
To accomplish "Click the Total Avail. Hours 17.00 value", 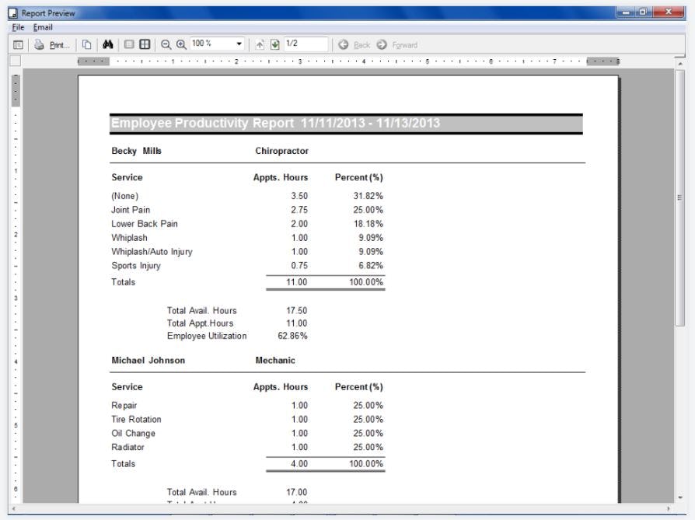I will tap(296, 493).
